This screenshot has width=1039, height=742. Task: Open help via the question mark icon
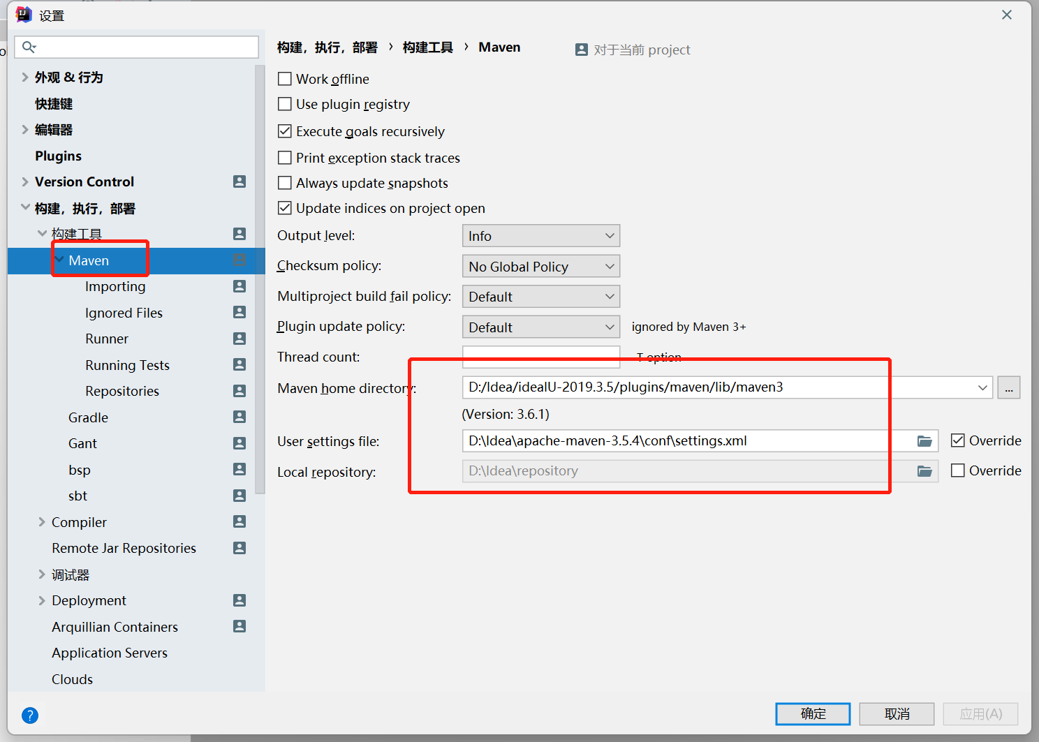pyautogui.click(x=30, y=715)
